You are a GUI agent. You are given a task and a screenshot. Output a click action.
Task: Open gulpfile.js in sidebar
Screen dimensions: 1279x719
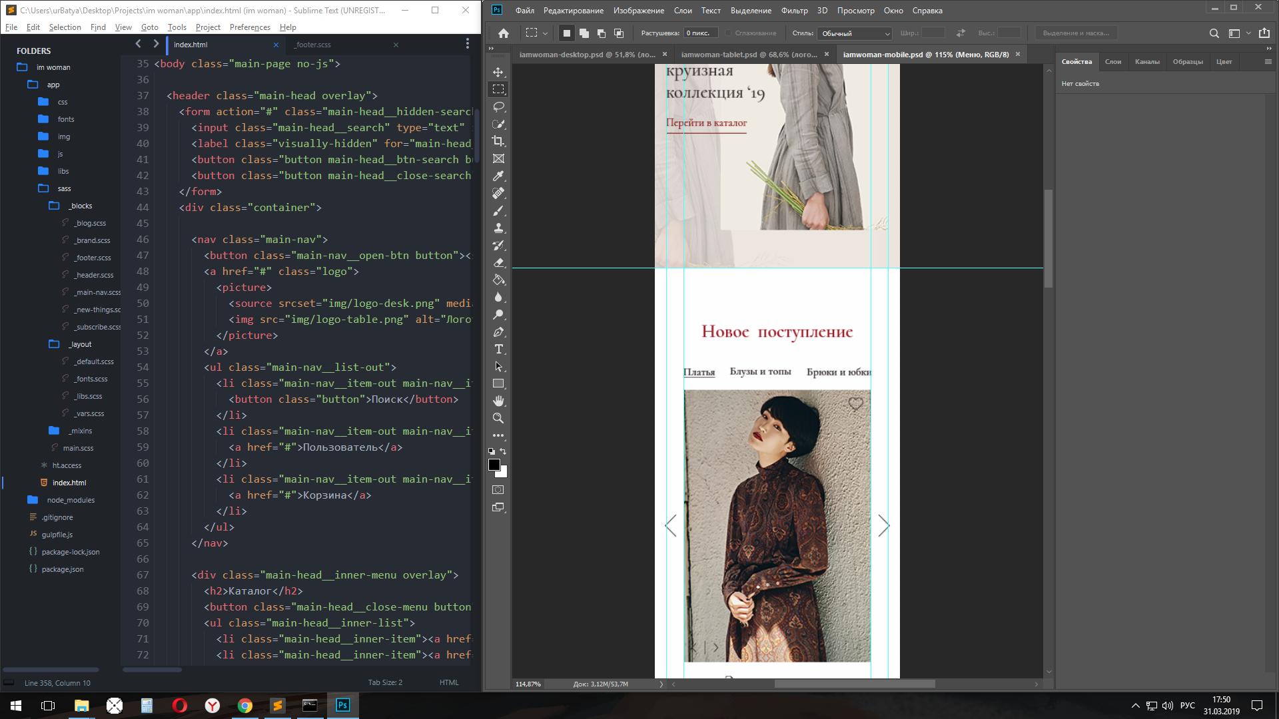click(57, 535)
